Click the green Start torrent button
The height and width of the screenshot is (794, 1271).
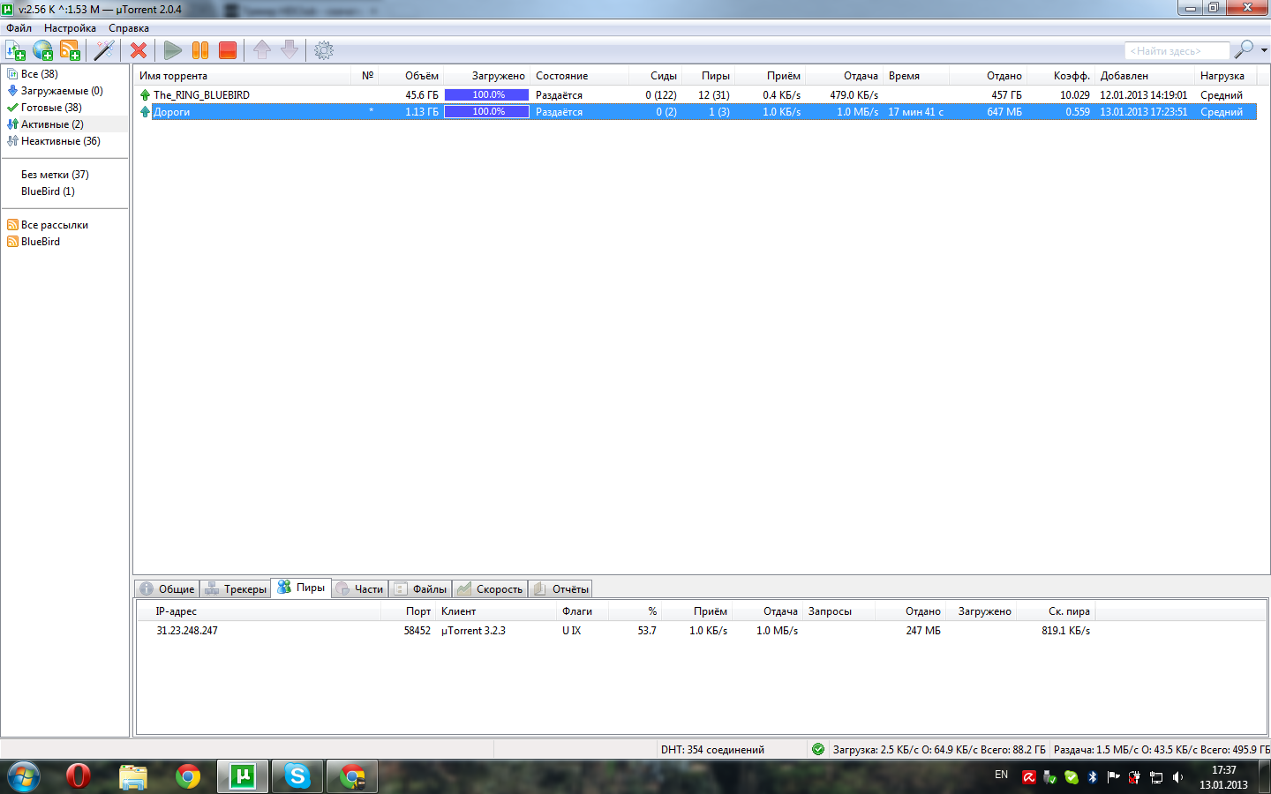173,50
